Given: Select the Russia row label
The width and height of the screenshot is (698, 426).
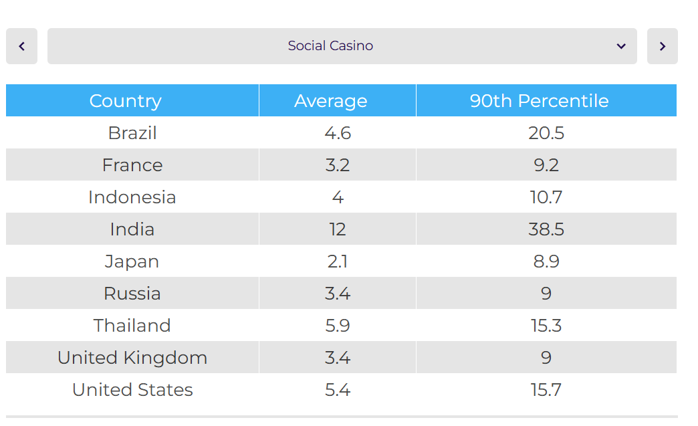Looking at the screenshot, I should [132, 294].
